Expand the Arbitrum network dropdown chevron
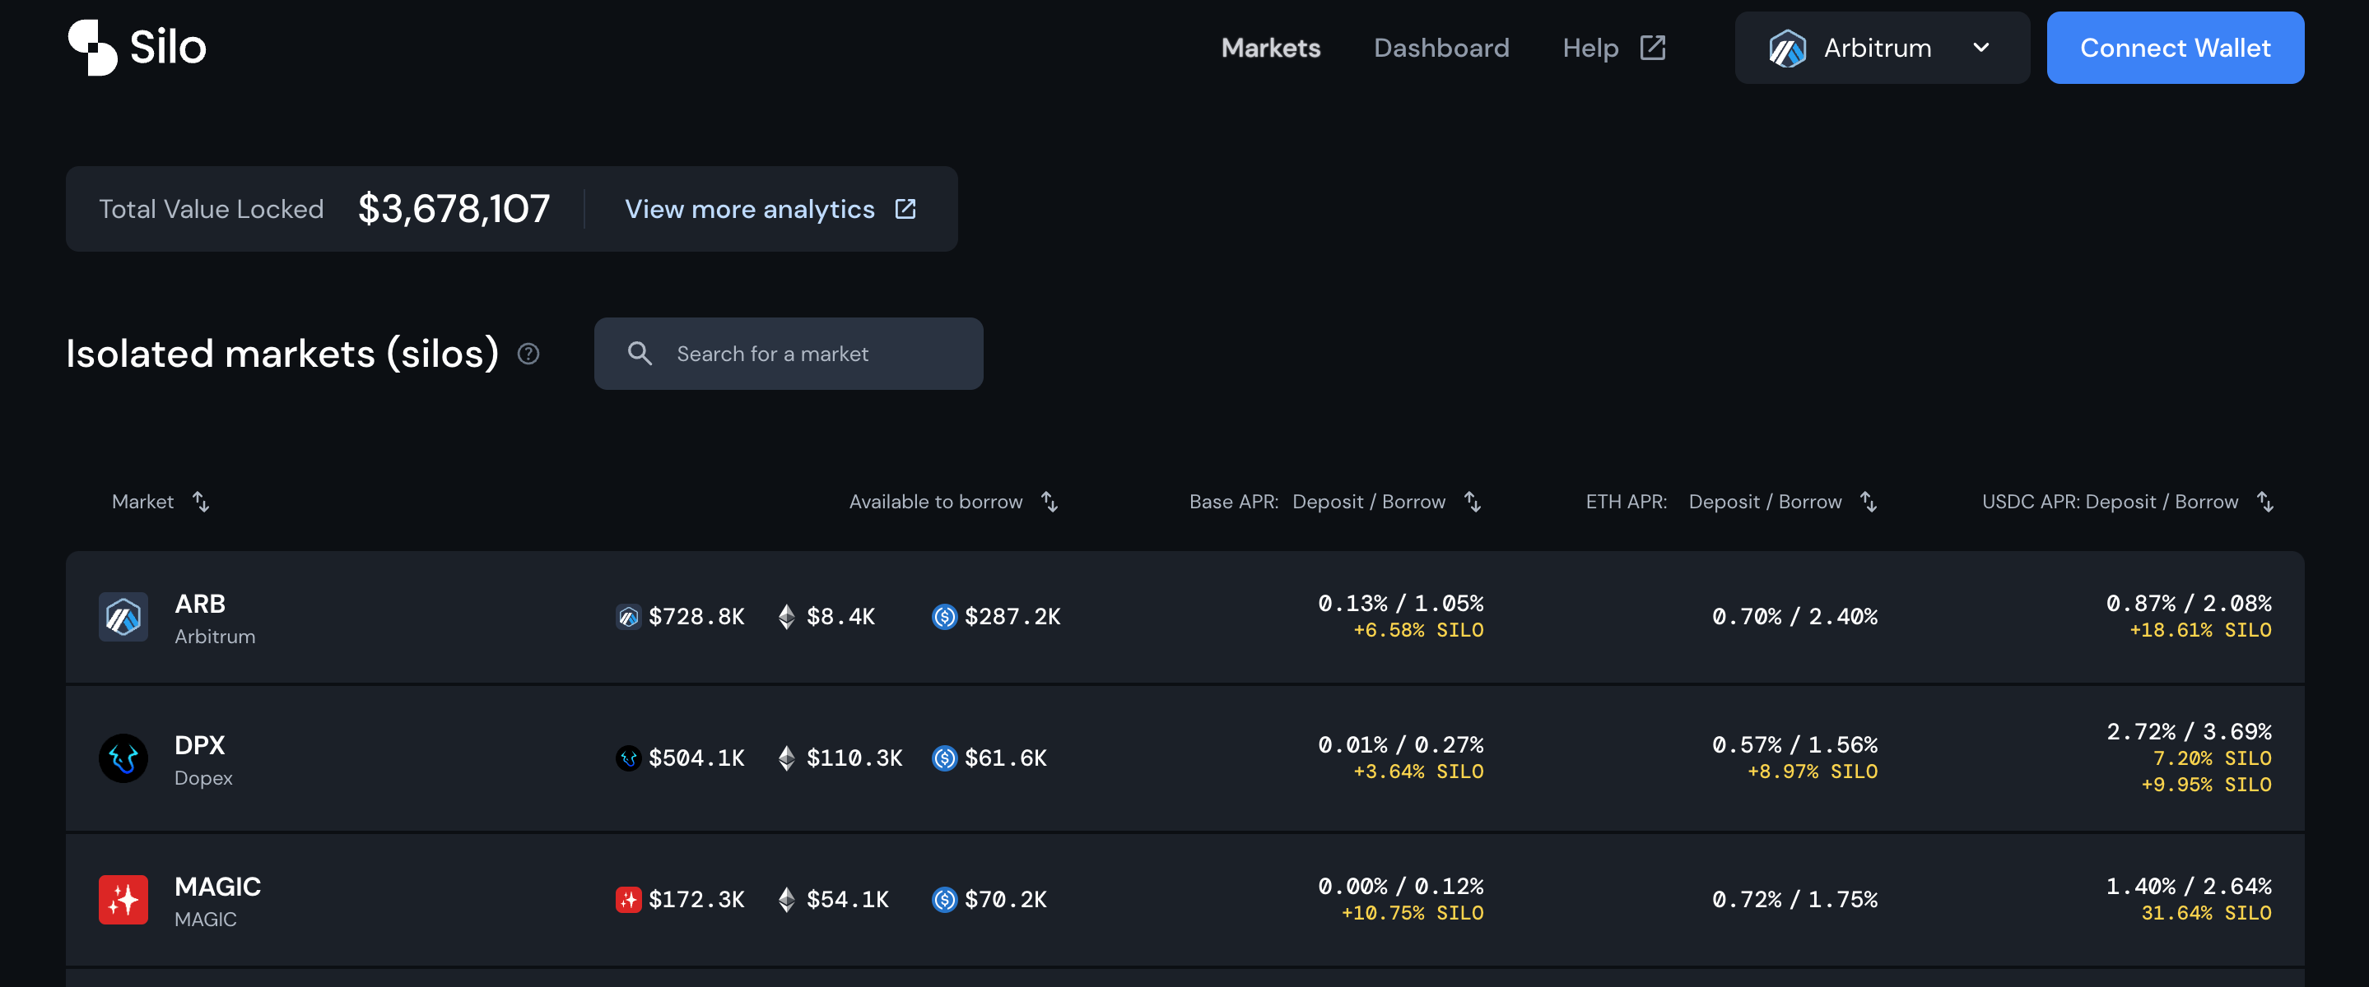The width and height of the screenshot is (2369, 987). tap(1981, 48)
